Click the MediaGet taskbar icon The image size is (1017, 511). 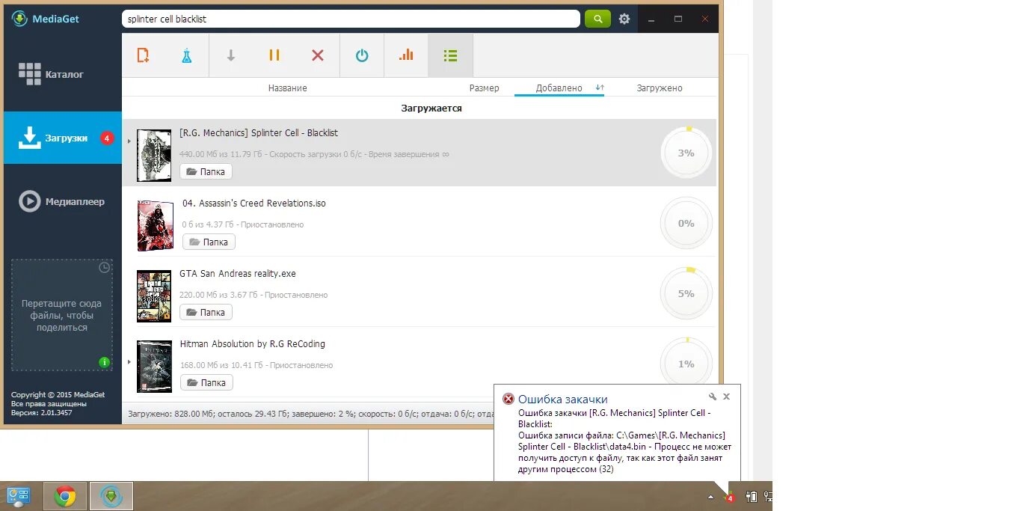click(111, 496)
